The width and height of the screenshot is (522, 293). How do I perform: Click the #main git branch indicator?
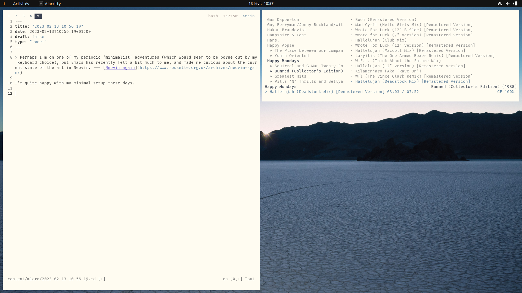coord(248,16)
